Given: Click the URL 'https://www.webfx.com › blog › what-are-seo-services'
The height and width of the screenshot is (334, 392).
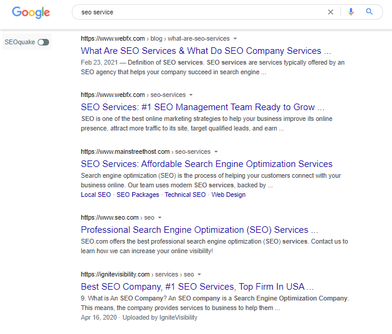Looking at the screenshot, I should pyautogui.click(x=155, y=39).
